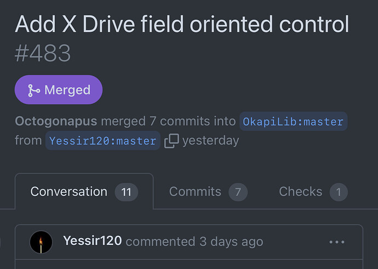The width and height of the screenshot is (378, 269).
Task: Open the Yessir120:master head branch link
Action: click(102, 141)
